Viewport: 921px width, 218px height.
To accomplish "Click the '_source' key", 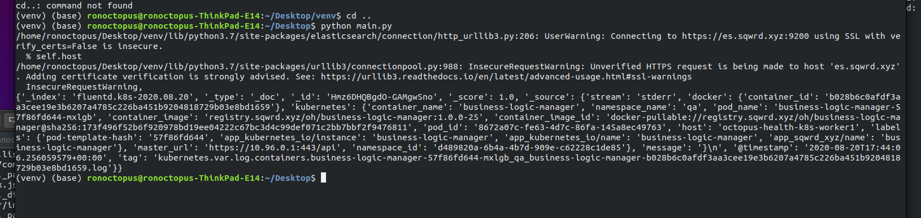I will point(547,97).
